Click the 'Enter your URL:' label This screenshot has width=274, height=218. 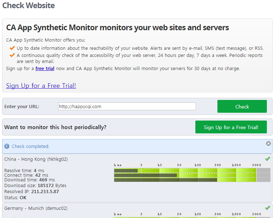click(22, 106)
